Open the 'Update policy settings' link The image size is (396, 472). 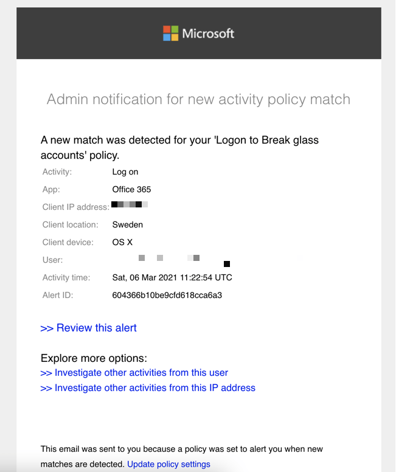pyautogui.click(x=168, y=464)
